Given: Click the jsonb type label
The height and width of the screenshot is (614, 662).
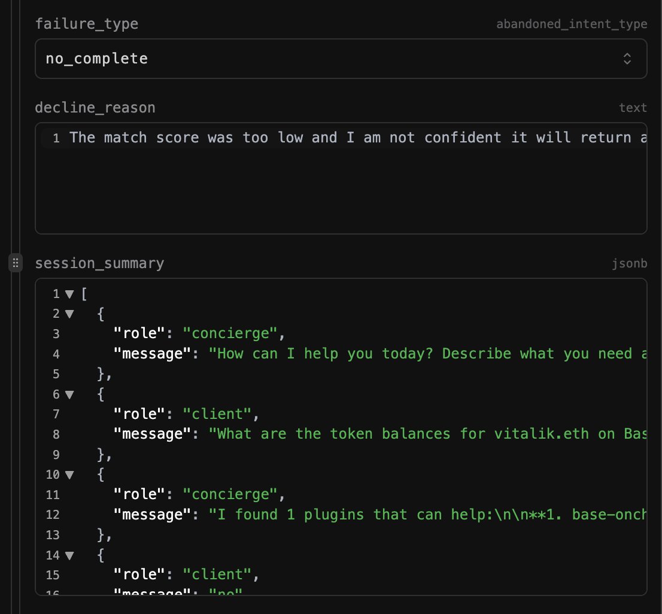Looking at the screenshot, I should click(630, 263).
